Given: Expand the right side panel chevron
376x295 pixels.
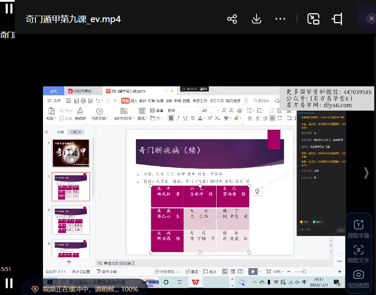Looking at the screenshot, I should [366, 173].
